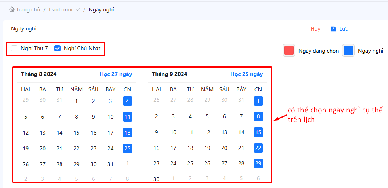The image size is (388, 188).
Task: Click the Huỷ button
Action: [315, 29]
